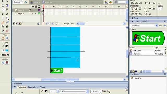Select start_mc in edit bar
The image size is (167, 94).
coord(47,2)
